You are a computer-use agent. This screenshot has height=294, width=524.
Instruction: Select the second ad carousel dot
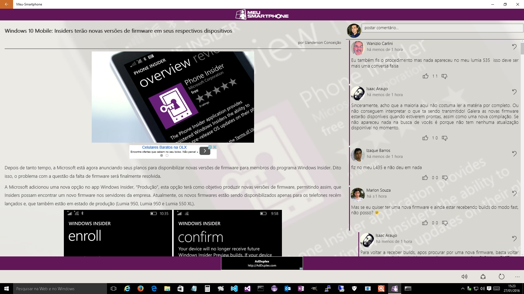pos(167,155)
